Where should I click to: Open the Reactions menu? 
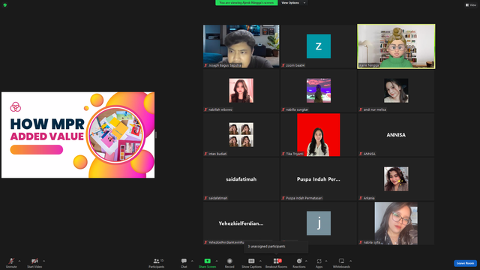[299, 262]
